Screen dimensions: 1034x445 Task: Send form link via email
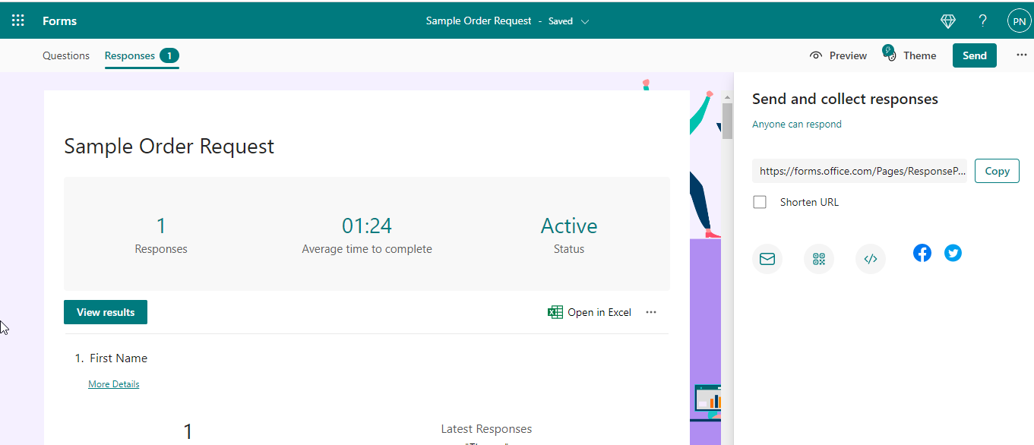(x=767, y=258)
